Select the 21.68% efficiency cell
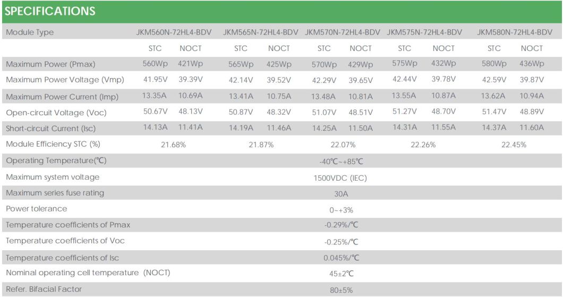 point(174,145)
